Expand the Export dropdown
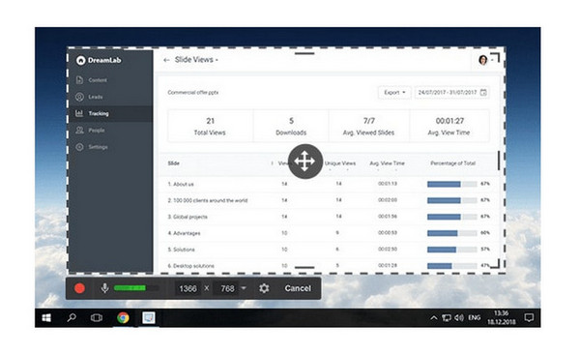Image resolution: width=580 pixels, height=354 pixels. click(394, 92)
